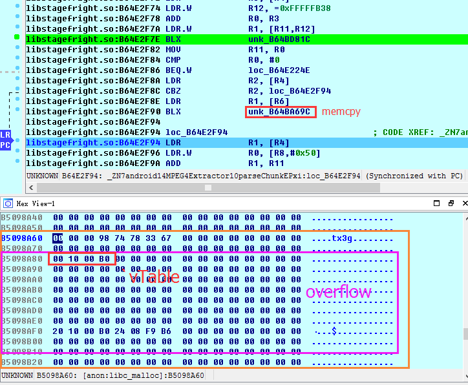This screenshot has height=385, width=468.
Task: Click byte 10 in row B5098A80
Action: point(73,259)
